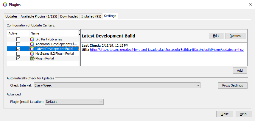Click the Name column header
The image size is (255, 121).
click(54, 33)
